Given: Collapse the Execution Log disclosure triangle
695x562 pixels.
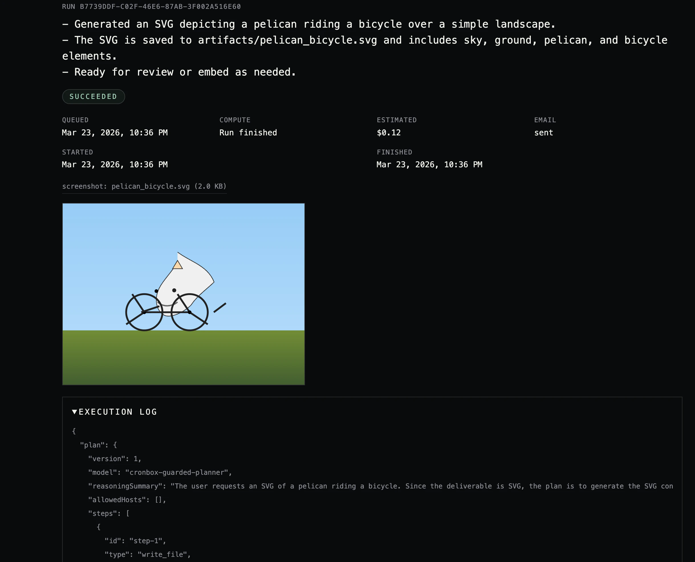Looking at the screenshot, I should (x=74, y=412).
